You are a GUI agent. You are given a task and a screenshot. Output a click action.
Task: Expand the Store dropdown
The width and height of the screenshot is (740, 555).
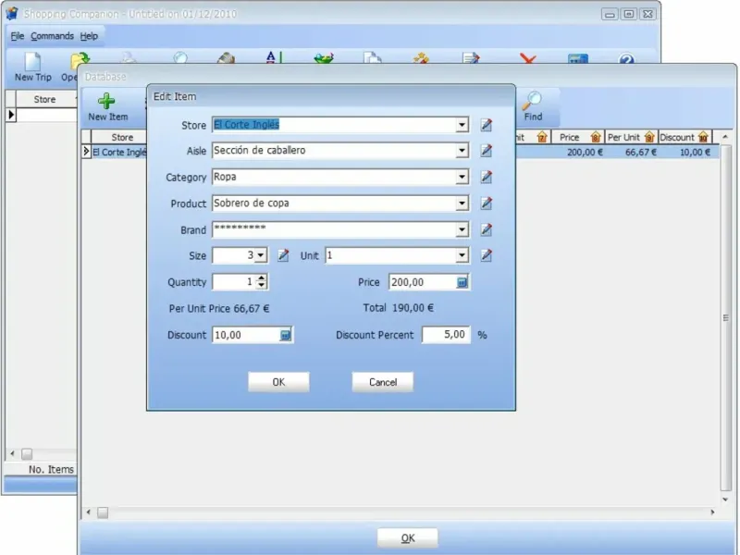point(462,125)
